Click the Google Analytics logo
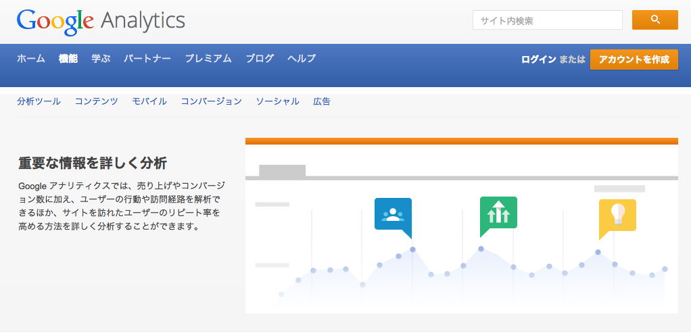The width and height of the screenshot is (691, 333). tap(101, 22)
